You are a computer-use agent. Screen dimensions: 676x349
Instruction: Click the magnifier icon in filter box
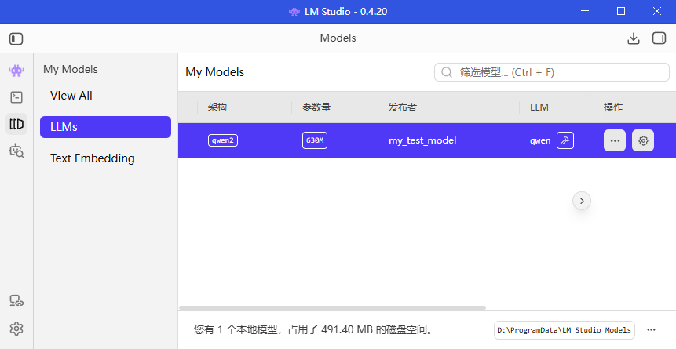[x=447, y=72]
